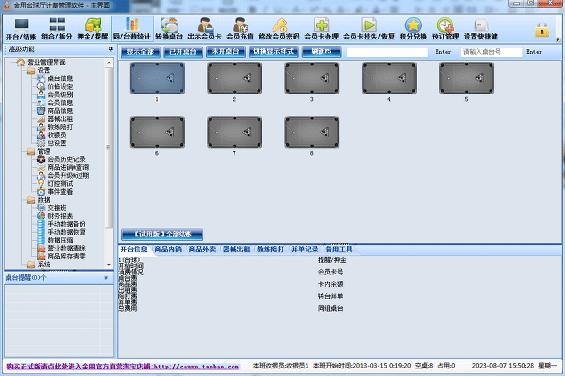Click 切换显示样式 button

pyautogui.click(x=274, y=52)
